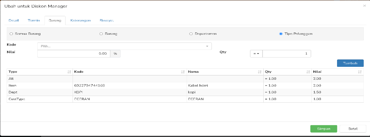Save changes with the Simpan button

323,129
